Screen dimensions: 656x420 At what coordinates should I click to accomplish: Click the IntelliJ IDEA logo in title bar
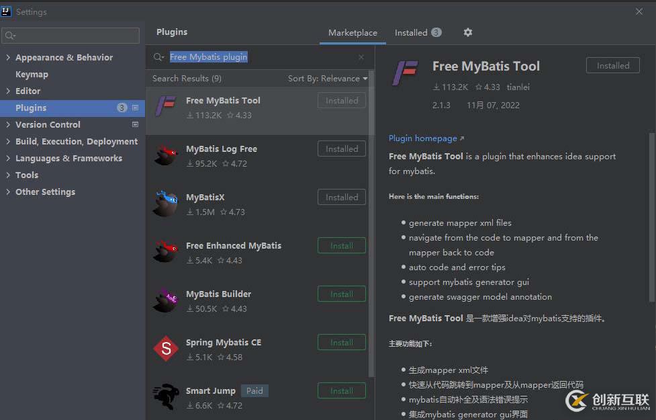(x=6, y=11)
